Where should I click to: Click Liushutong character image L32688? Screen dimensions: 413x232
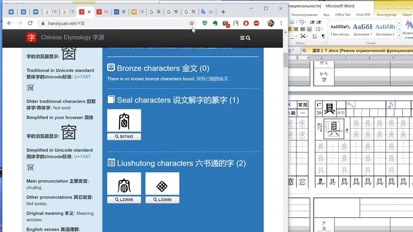tap(124, 184)
